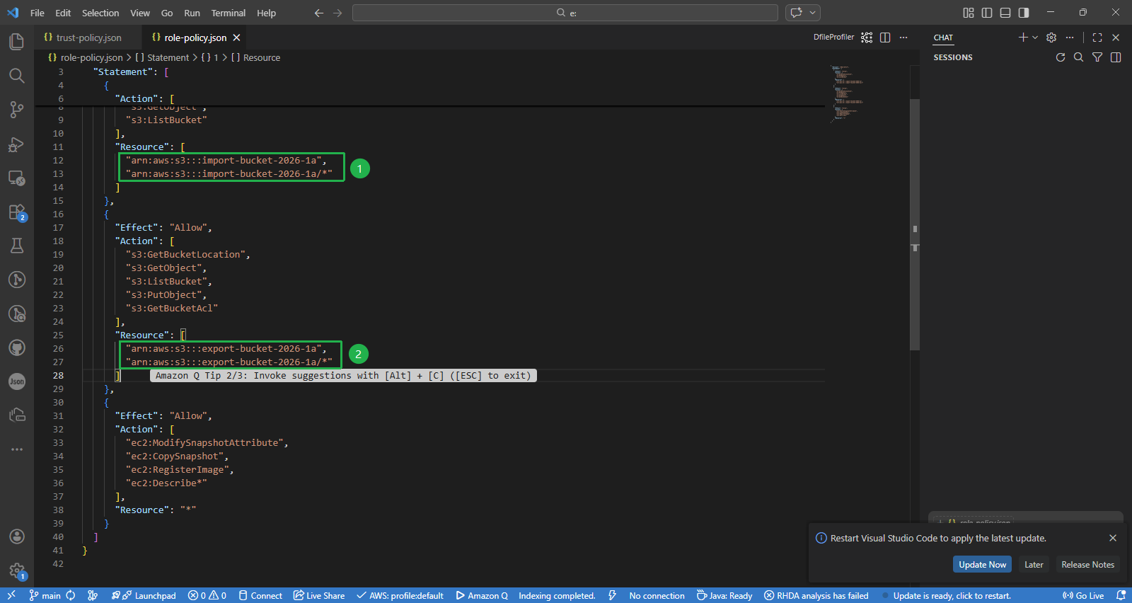Close the role-policy.json tab
Viewport: 1132px width, 603px height.
point(236,38)
